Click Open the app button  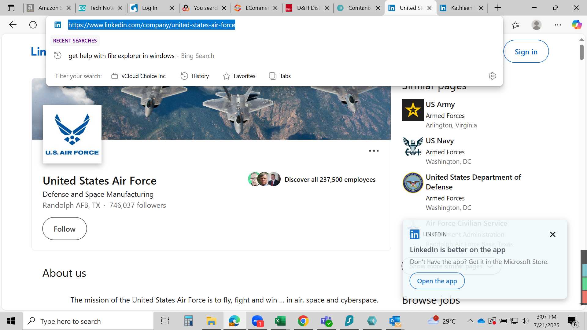click(x=437, y=281)
